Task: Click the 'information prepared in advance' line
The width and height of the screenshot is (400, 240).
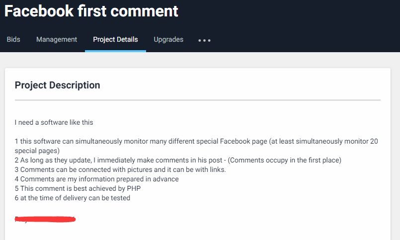Action: 97,179
